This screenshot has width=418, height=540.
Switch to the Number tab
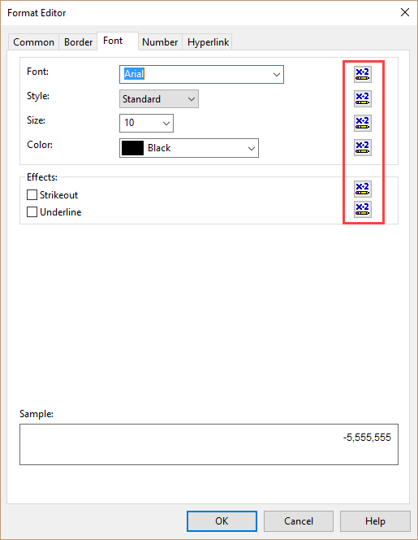click(x=160, y=42)
